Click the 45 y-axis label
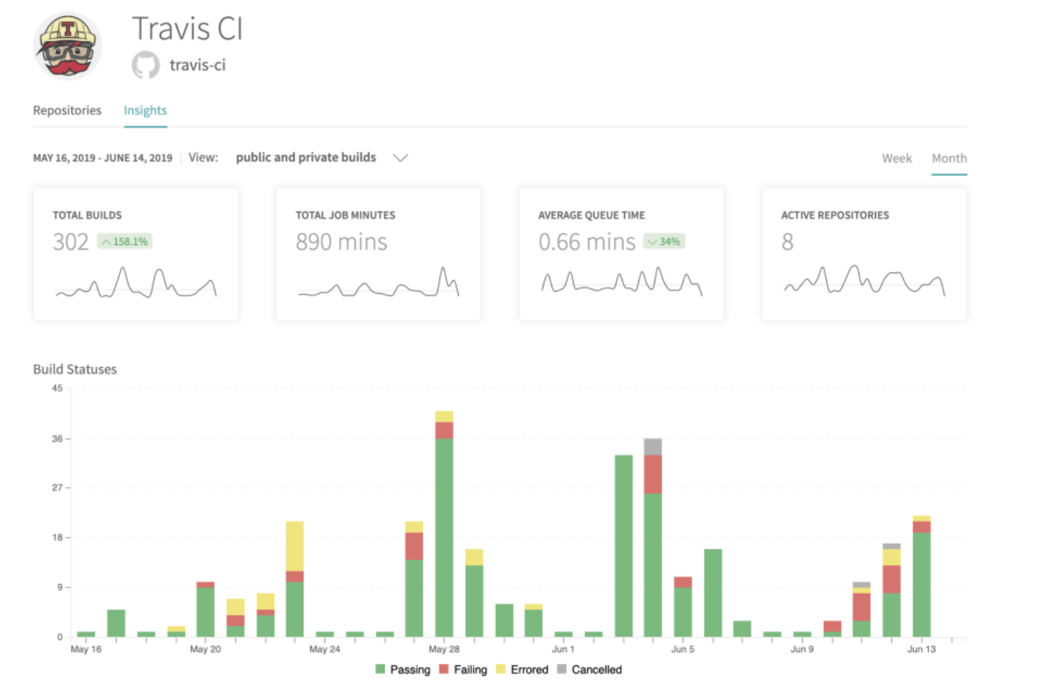The width and height of the screenshot is (1046, 697). pyautogui.click(x=57, y=388)
